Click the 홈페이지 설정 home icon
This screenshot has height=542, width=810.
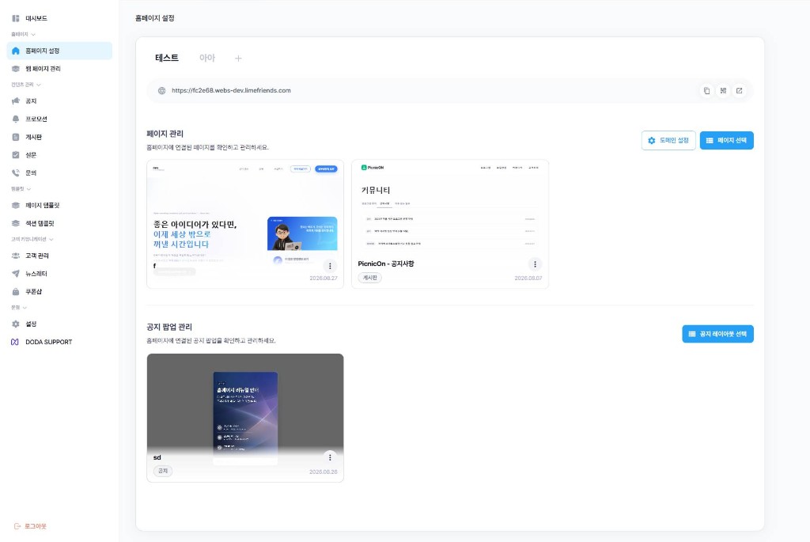[x=16, y=51]
